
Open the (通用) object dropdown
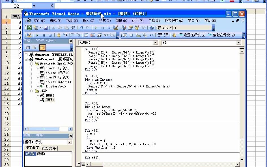click(x=155, y=42)
